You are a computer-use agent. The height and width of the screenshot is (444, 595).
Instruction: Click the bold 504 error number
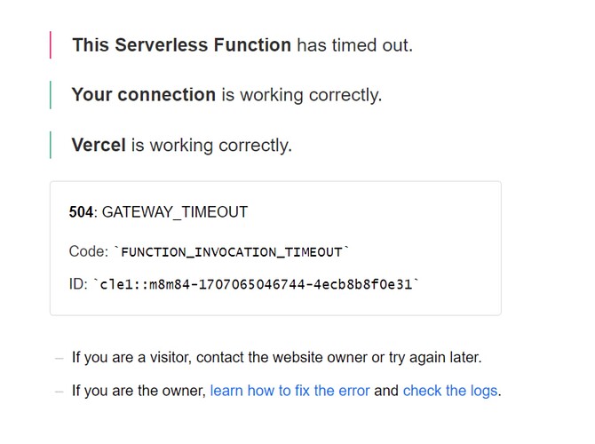click(82, 212)
